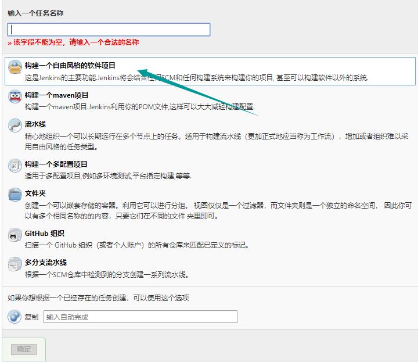
Task: Choose 构建一个自由风格的软件项目 title
Action: [70, 65]
